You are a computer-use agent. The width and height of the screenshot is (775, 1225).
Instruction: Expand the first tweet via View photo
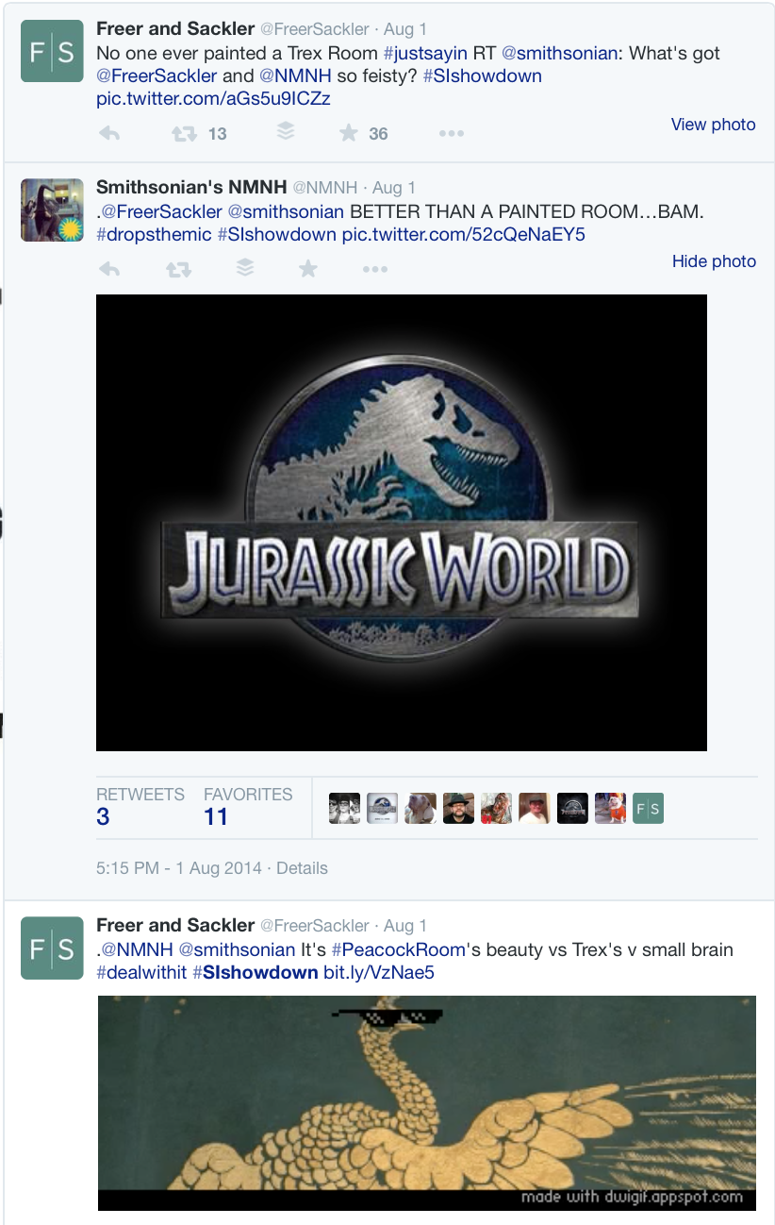pos(713,125)
